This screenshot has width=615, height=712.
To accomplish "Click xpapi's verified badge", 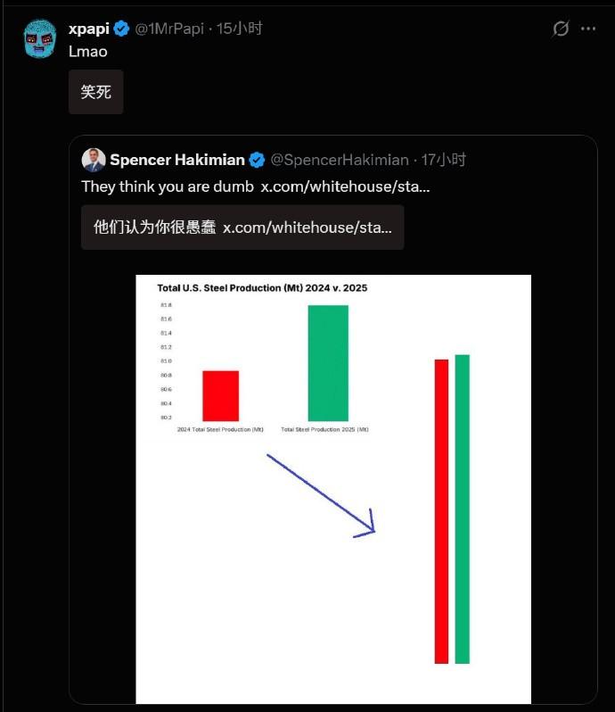I will pyautogui.click(x=121, y=29).
